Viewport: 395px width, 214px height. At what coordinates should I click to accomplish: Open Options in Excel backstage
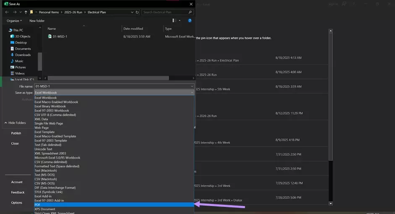click(x=17, y=203)
